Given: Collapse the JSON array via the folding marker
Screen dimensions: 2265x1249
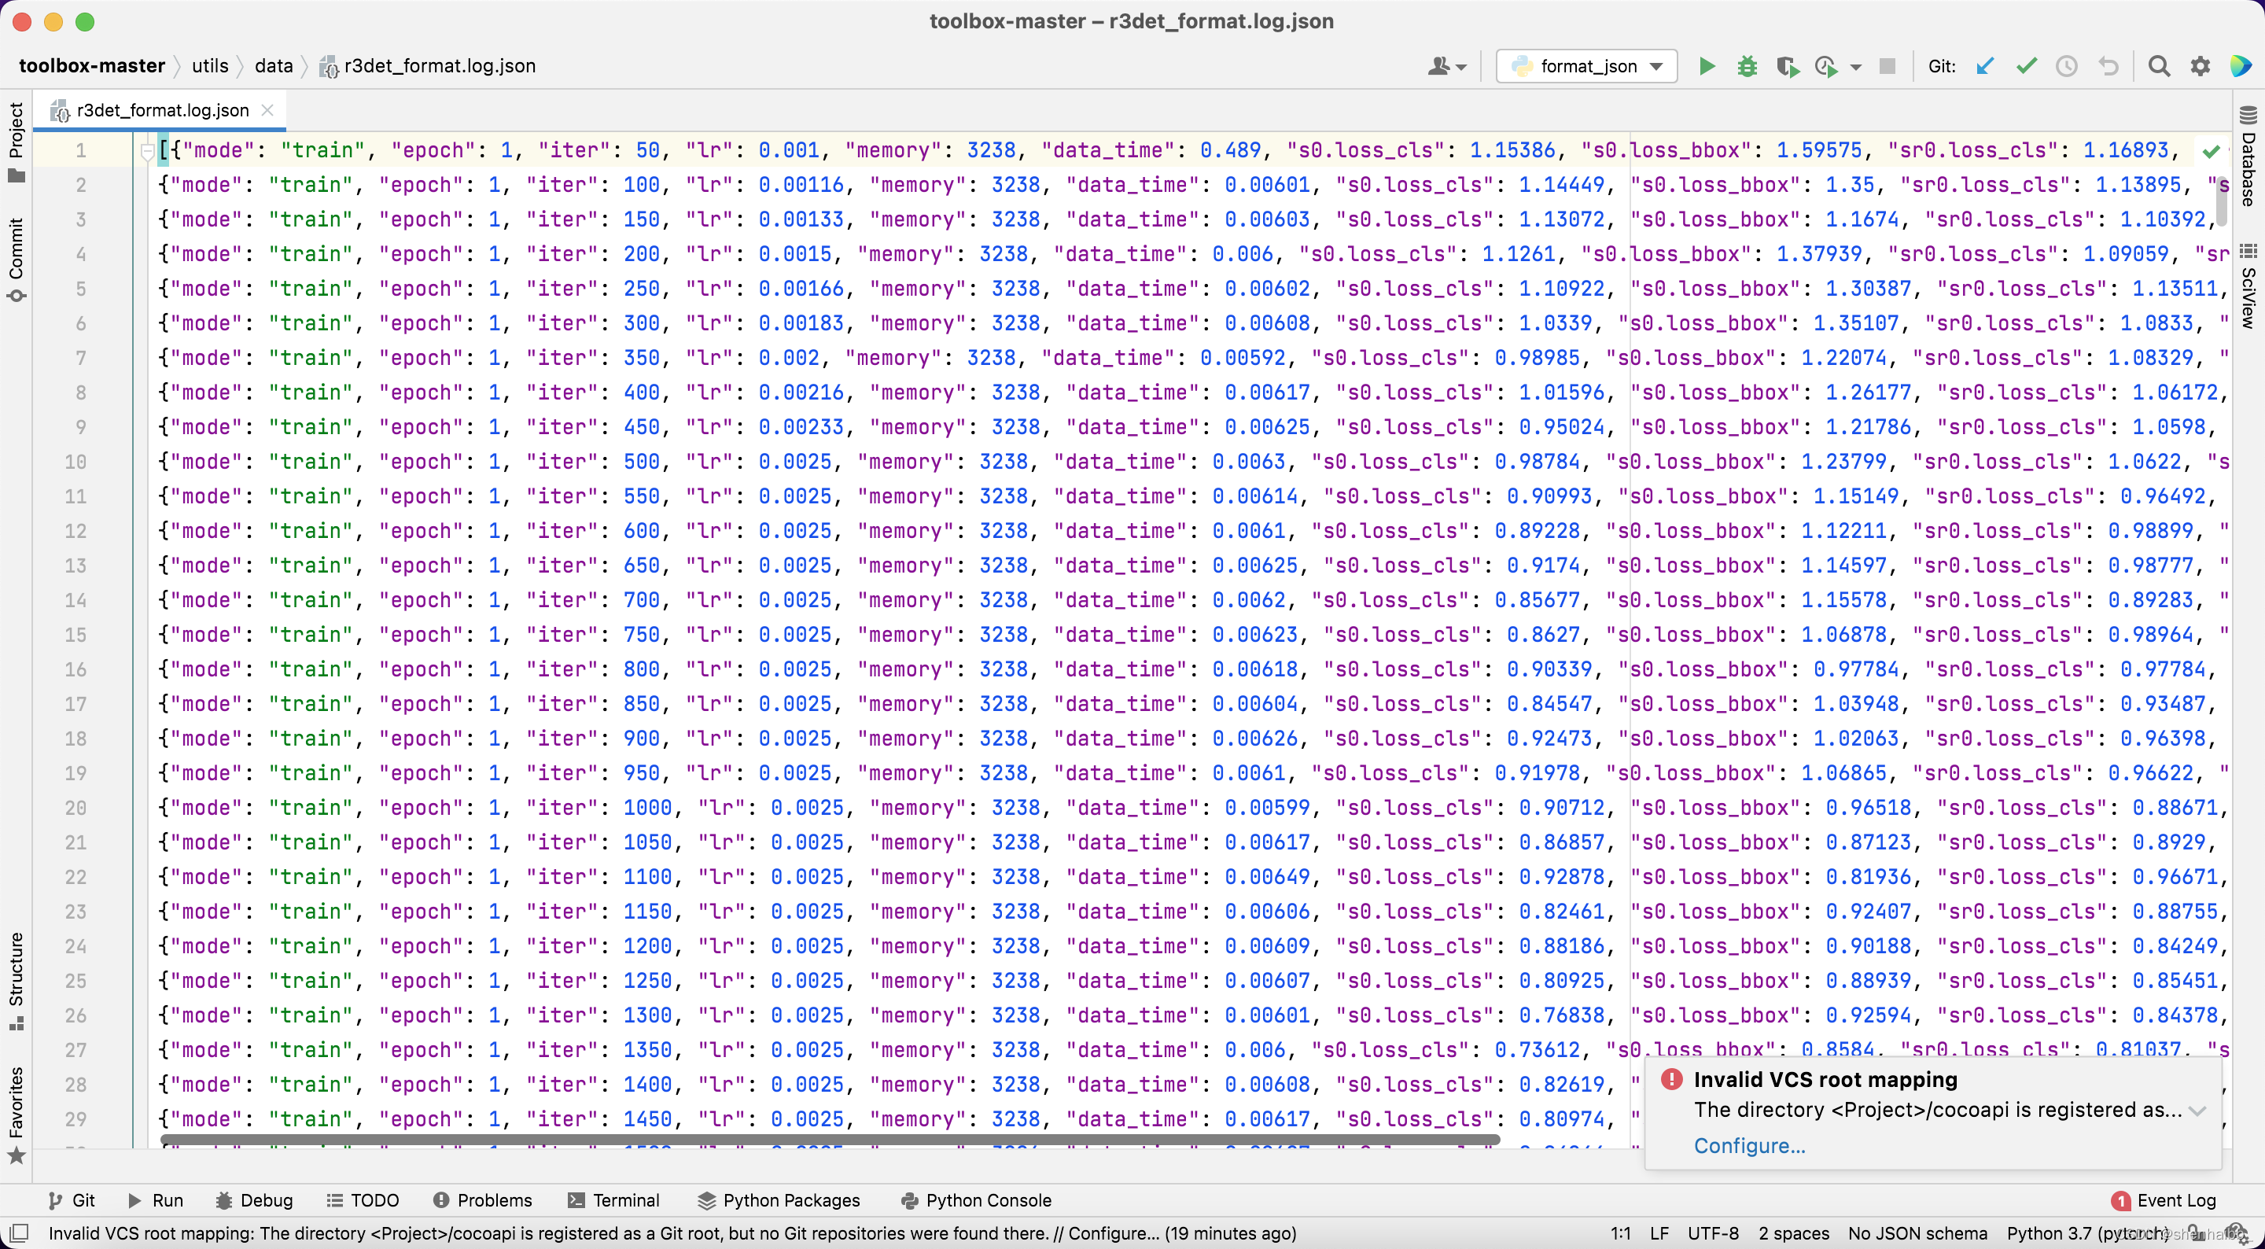Looking at the screenshot, I should pos(147,150).
